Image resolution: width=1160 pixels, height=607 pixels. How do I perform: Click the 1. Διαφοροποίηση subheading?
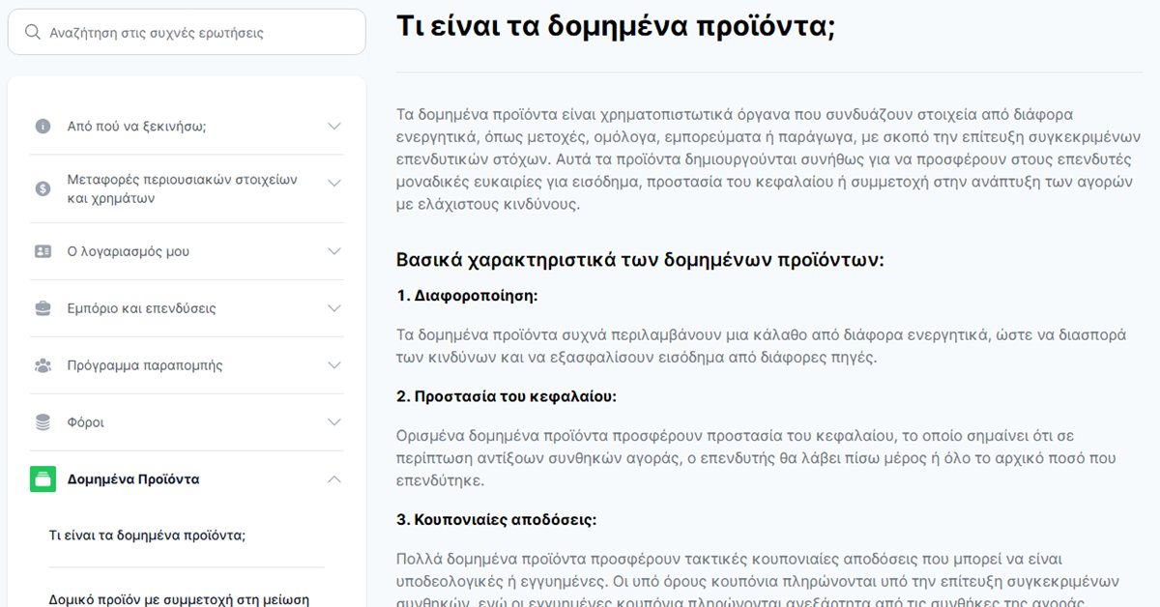pyautogui.click(x=467, y=295)
